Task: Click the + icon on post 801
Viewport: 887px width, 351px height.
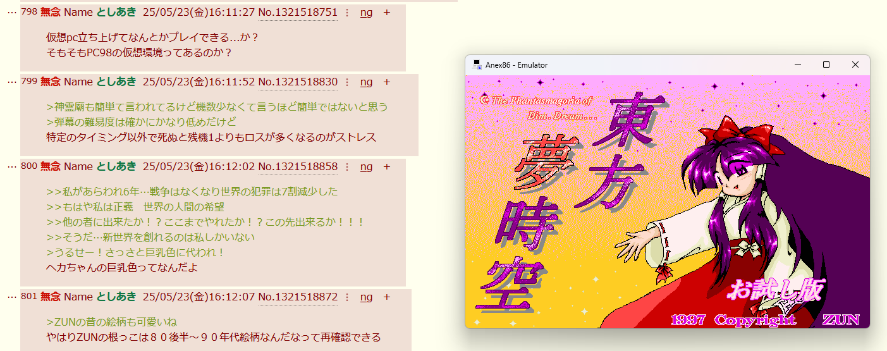Action: coord(387,297)
